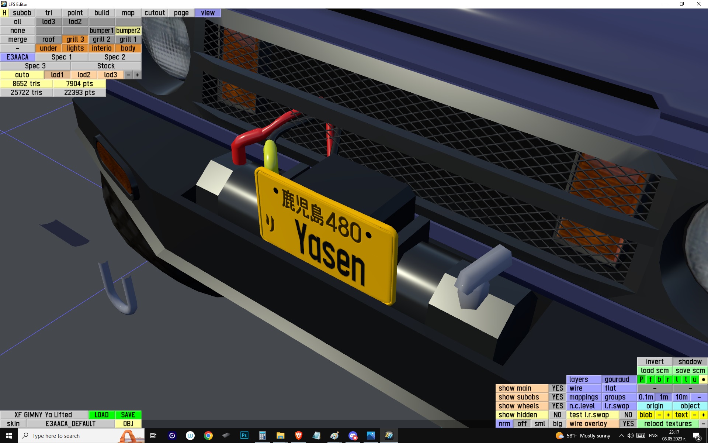The height and width of the screenshot is (443, 708).
Task: Open Chrome from the taskbar
Action: [x=208, y=436]
